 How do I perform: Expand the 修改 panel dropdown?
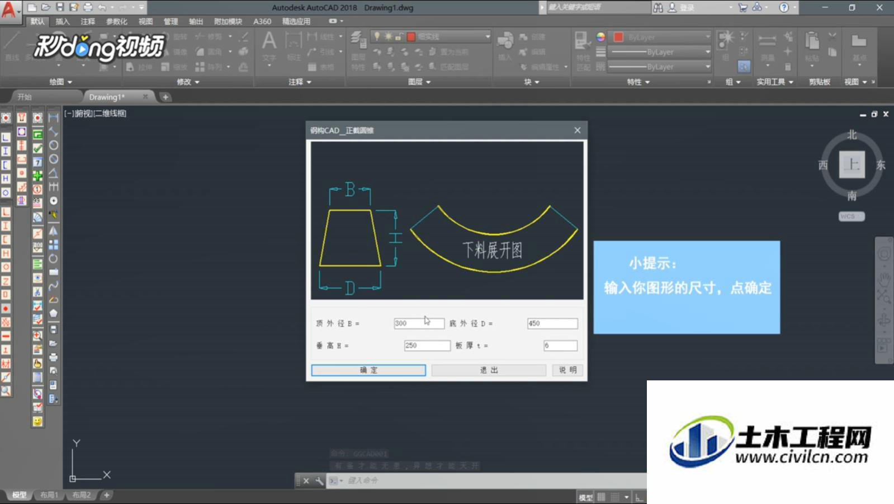click(x=188, y=82)
